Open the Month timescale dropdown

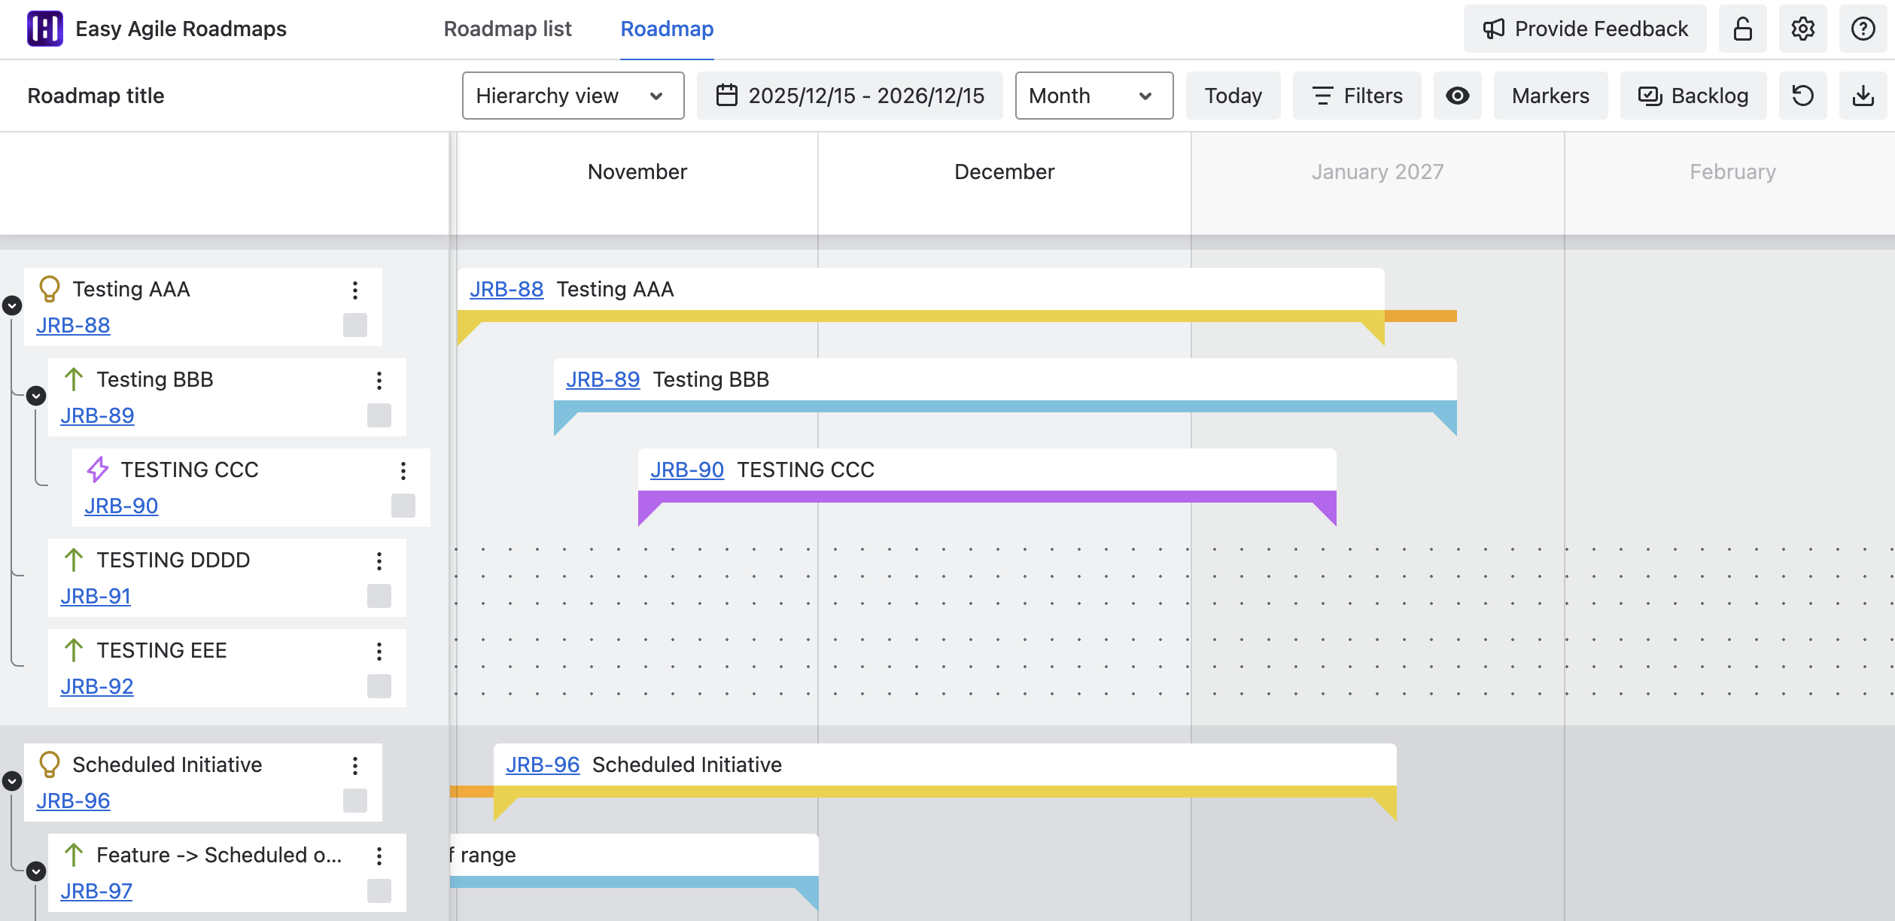click(x=1094, y=96)
